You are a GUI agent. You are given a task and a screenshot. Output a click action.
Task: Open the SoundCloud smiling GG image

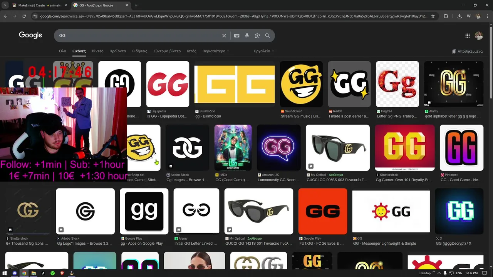pos(301,84)
